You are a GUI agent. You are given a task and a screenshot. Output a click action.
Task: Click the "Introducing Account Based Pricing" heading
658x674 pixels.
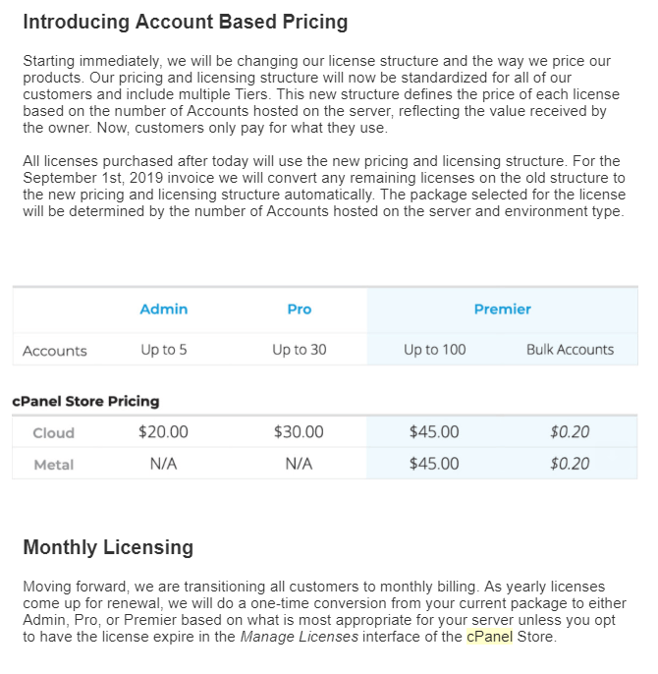click(x=185, y=21)
